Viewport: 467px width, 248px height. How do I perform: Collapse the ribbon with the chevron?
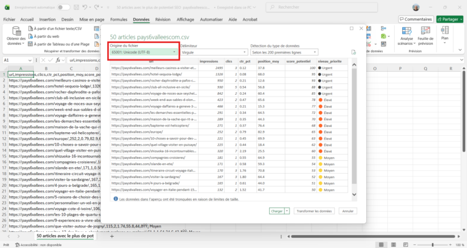tap(460, 50)
